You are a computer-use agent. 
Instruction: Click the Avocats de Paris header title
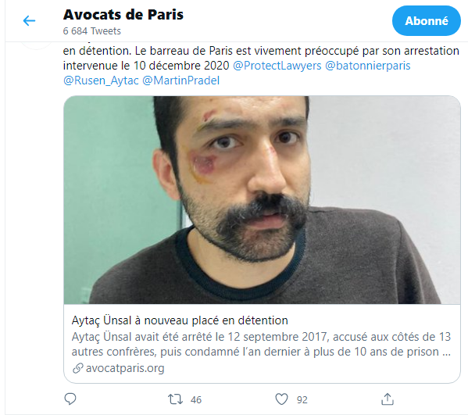coord(123,14)
